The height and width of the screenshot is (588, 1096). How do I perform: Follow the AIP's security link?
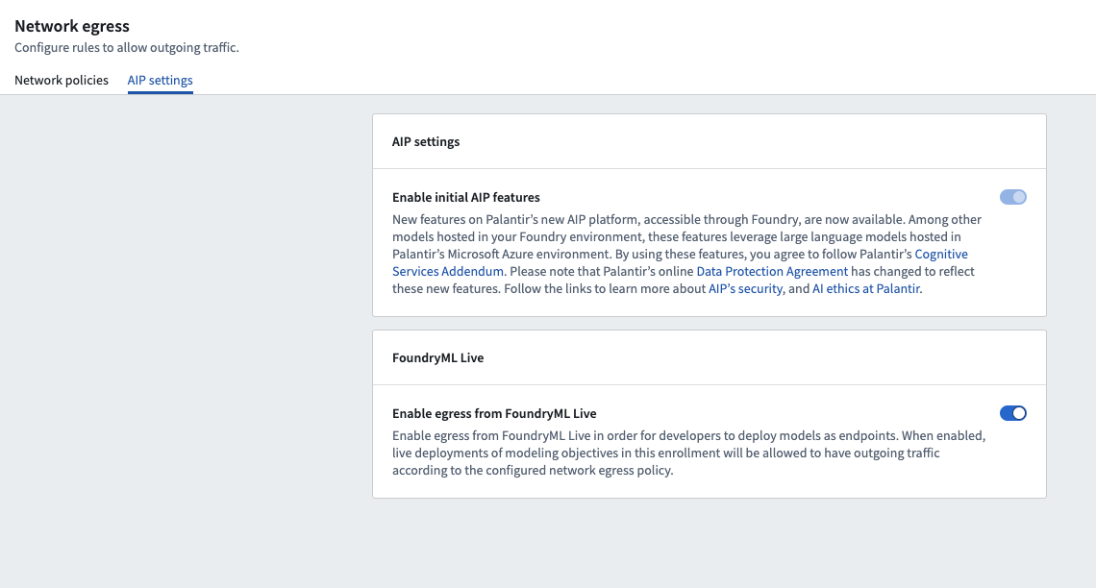[x=745, y=288]
